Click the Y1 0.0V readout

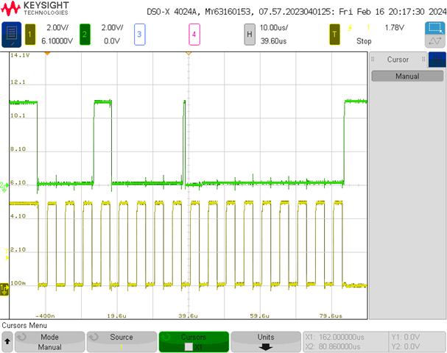pos(405,337)
